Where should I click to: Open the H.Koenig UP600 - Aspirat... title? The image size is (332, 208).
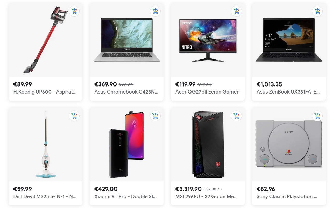45,92
